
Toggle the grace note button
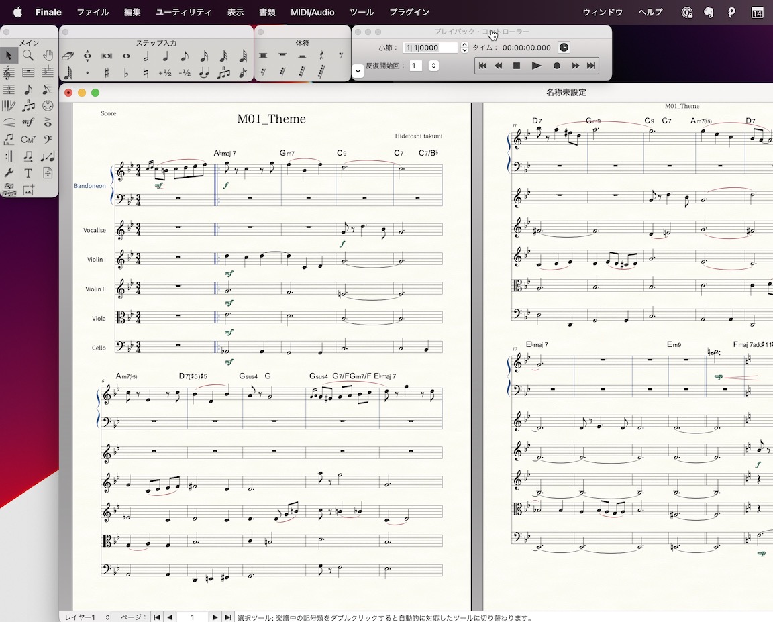click(242, 73)
